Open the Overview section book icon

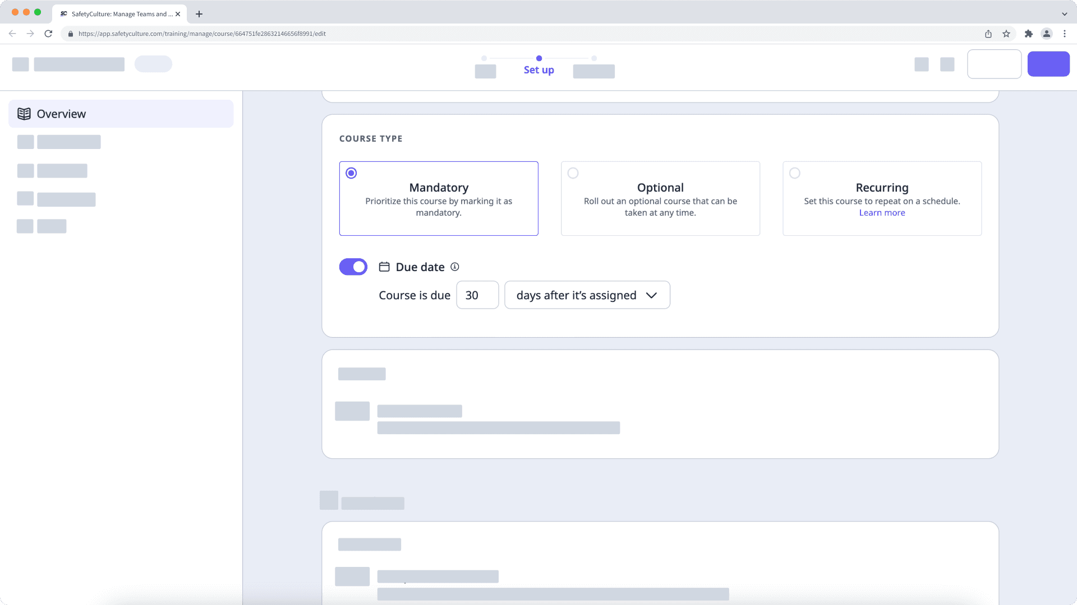click(24, 113)
